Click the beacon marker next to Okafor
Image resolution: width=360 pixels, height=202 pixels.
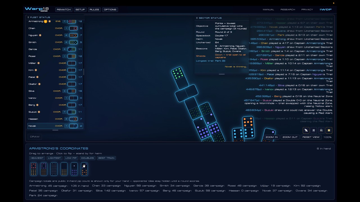click(39, 84)
